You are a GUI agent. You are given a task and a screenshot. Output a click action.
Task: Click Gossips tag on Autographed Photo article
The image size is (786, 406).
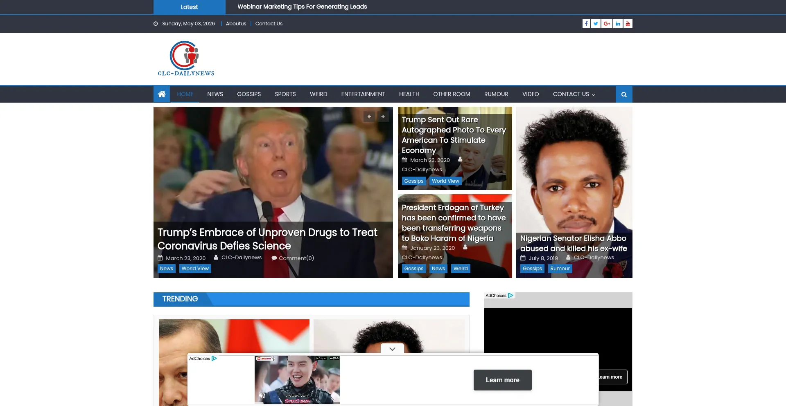pos(414,181)
